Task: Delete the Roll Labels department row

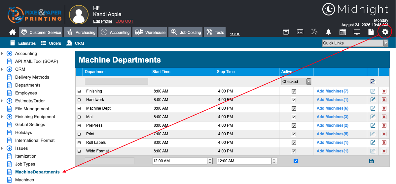Action: [x=384, y=143]
